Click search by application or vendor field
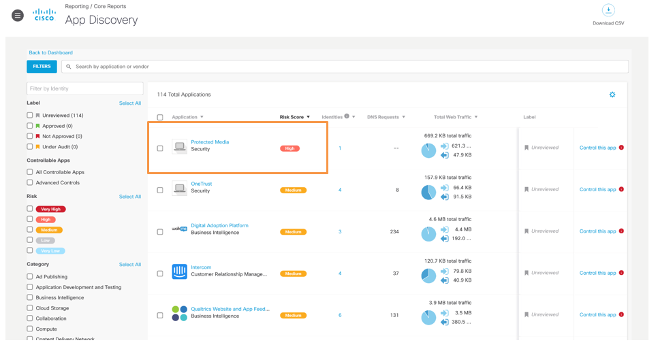 click(x=345, y=67)
